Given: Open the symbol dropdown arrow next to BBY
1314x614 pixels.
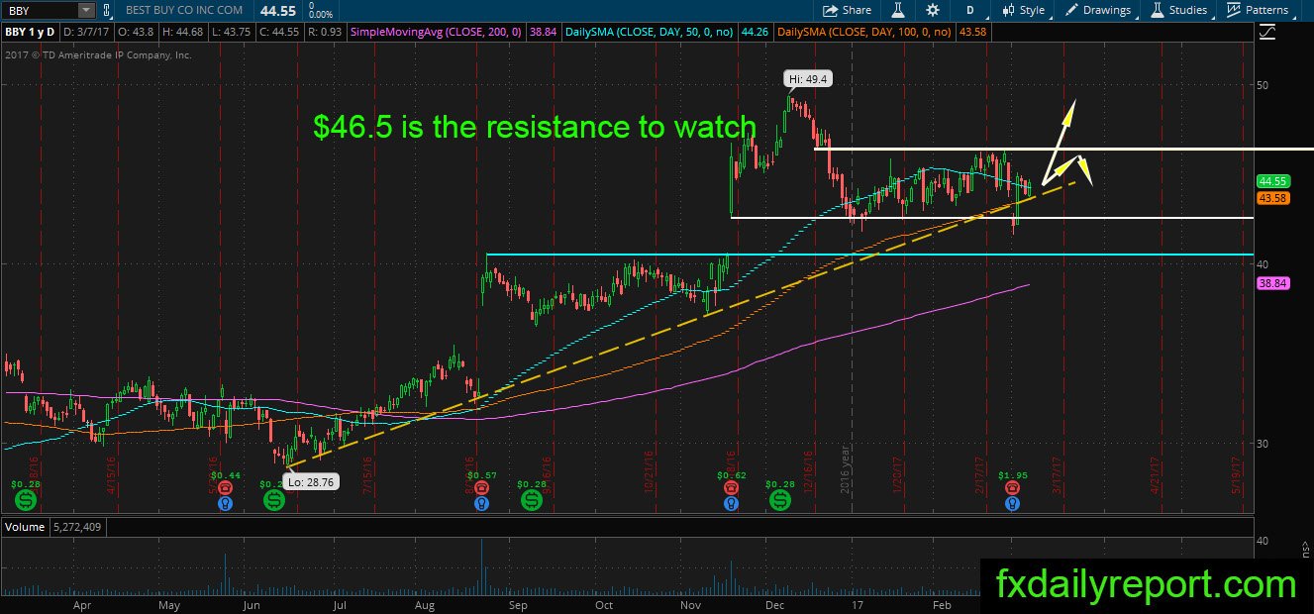Looking at the screenshot, I should [87, 10].
